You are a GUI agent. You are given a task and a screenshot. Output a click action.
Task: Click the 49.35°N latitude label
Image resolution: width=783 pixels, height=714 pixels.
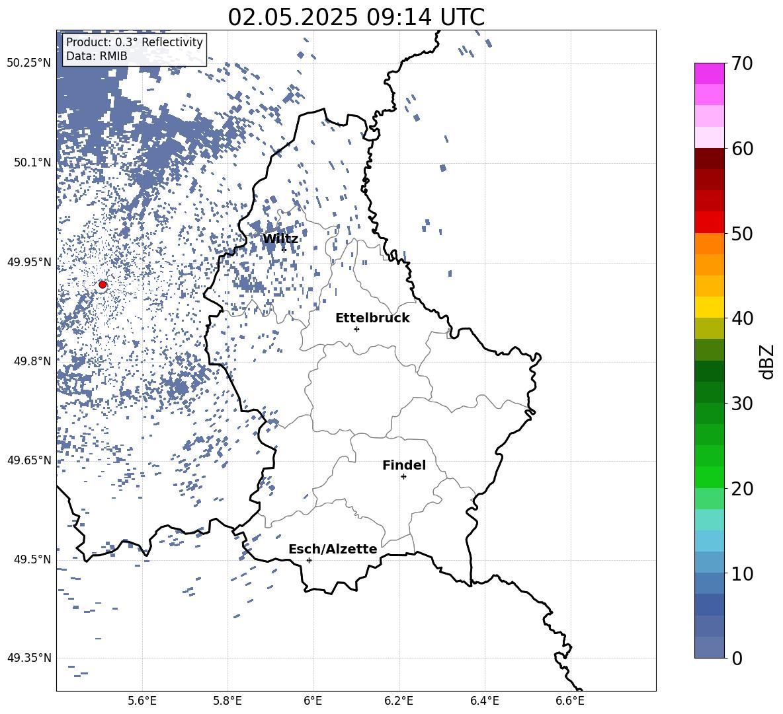[29, 658]
